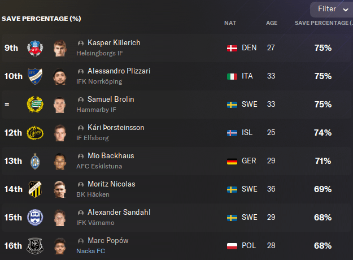This screenshot has width=353, height=260.
Task: Select the Nacka FC club badge
Action: 35,246
